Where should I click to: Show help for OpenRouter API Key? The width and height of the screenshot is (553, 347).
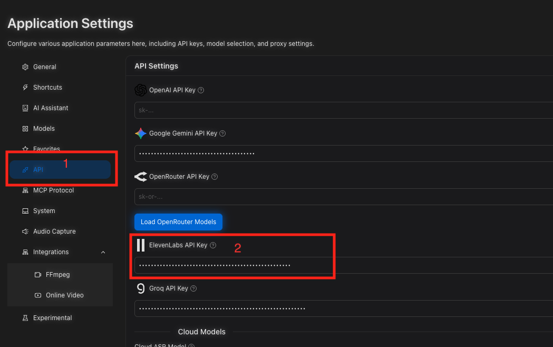215,177
